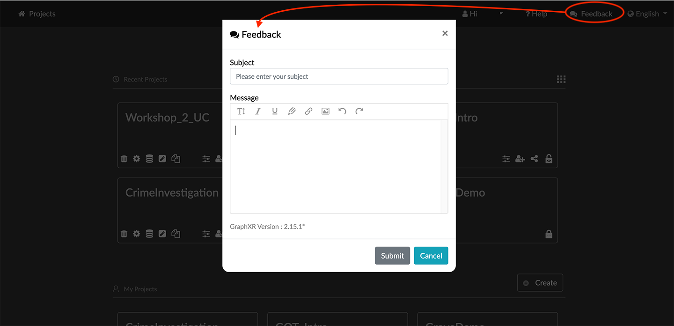Screen dimensions: 674x326
Task: Insert an image into the feedback message
Action: pos(325,111)
